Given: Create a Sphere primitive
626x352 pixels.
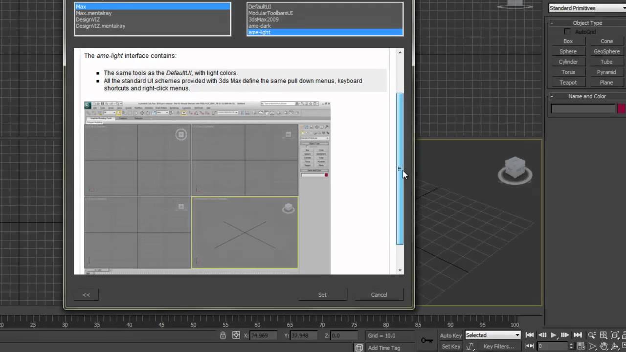Looking at the screenshot, I should [x=568, y=52].
